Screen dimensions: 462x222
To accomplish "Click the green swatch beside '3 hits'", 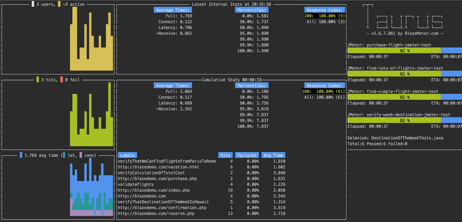I will tap(38, 80).
